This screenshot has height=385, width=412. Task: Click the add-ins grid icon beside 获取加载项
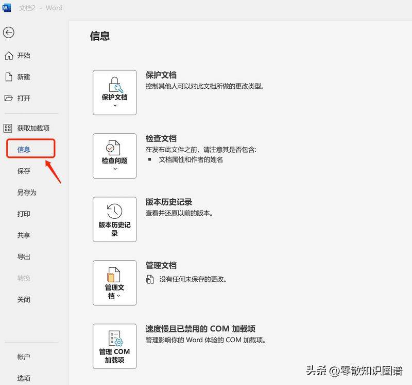8,128
